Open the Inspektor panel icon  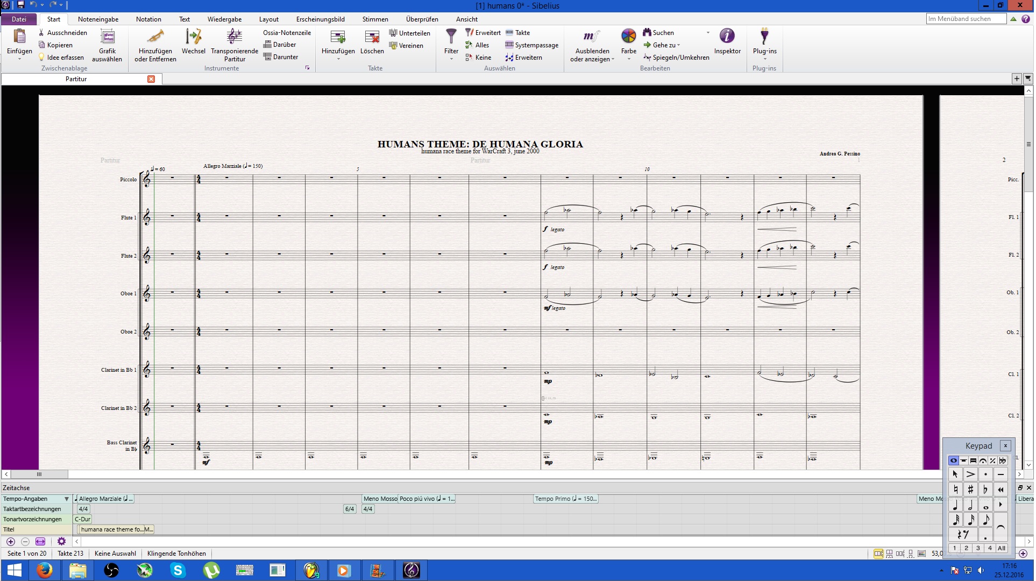tap(727, 36)
